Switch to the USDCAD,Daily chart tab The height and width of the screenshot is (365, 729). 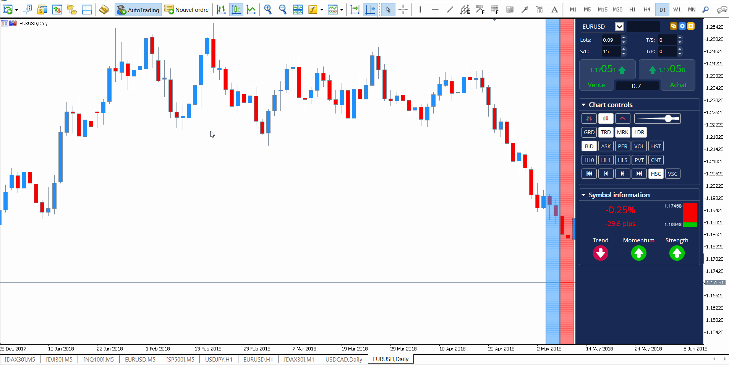point(343,359)
